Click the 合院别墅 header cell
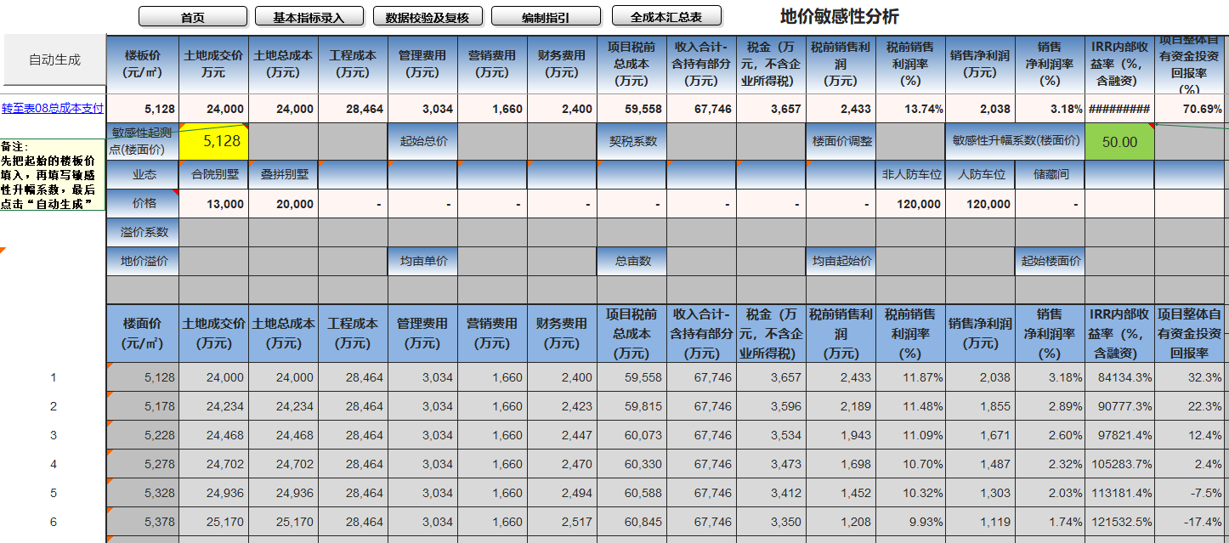Image resolution: width=1229 pixels, height=543 pixels. [214, 174]
